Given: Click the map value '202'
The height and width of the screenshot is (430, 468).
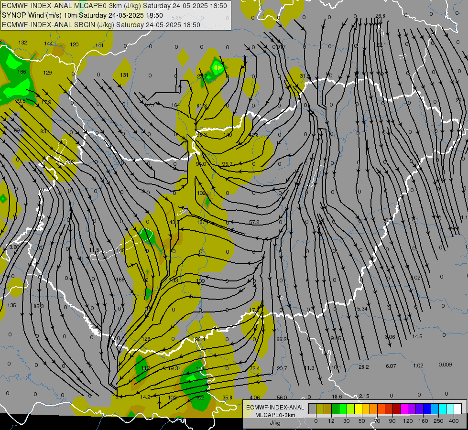Looking at the screenshot, I should pyautogui.click(x=70, y=161).
